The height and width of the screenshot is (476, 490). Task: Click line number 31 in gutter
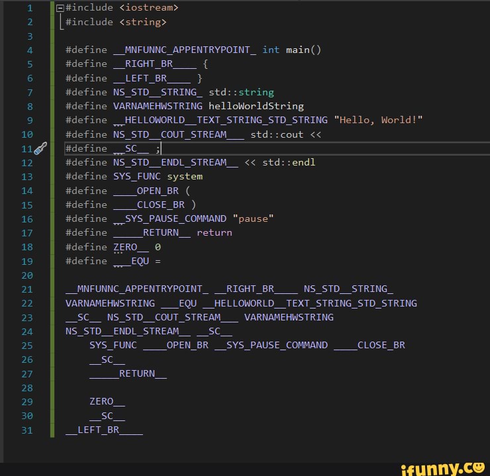tap(27, 430)
